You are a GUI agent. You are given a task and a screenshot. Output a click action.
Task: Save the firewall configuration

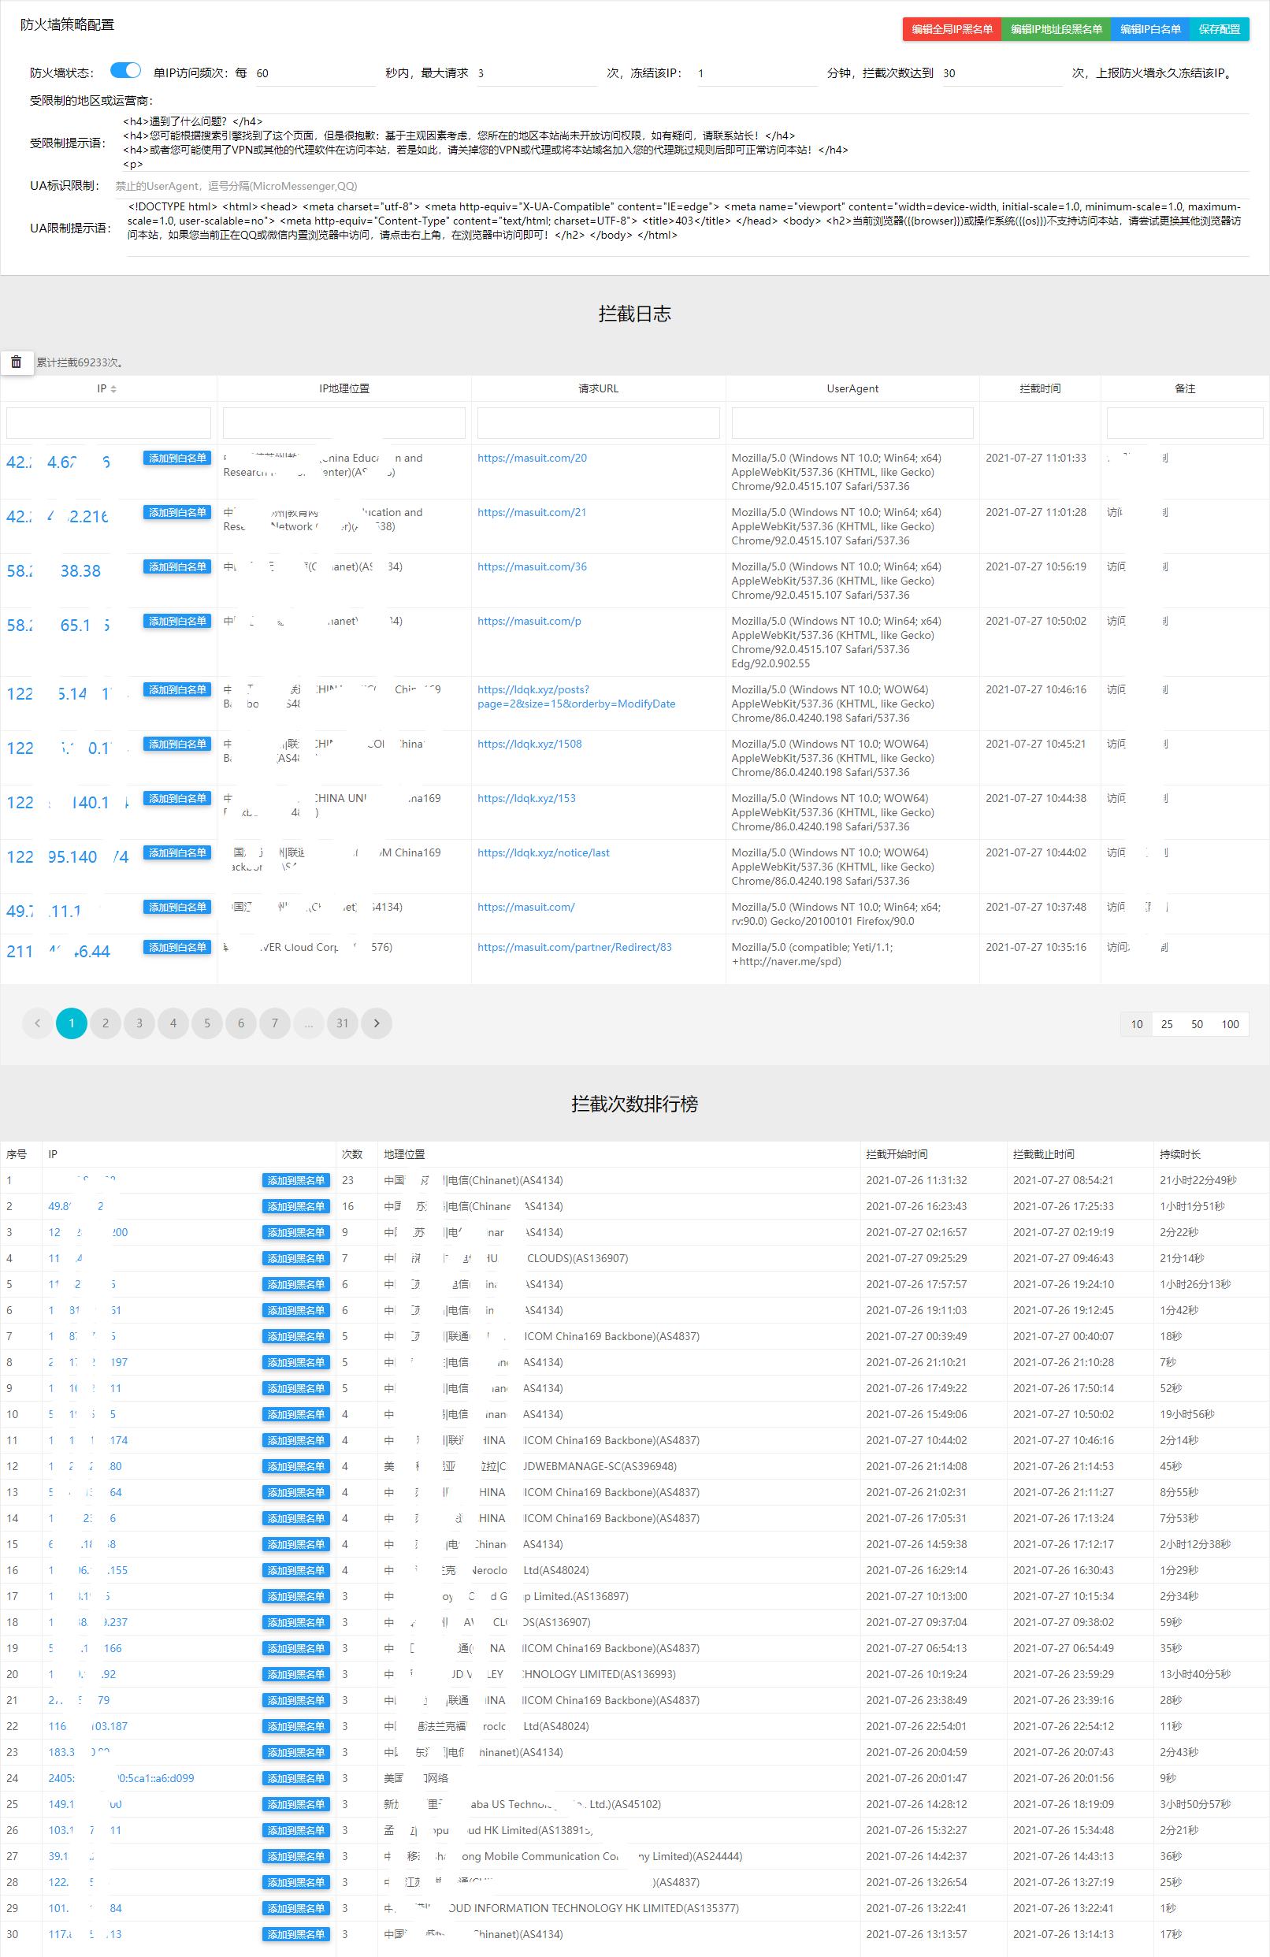click(x=1219, y=29)
